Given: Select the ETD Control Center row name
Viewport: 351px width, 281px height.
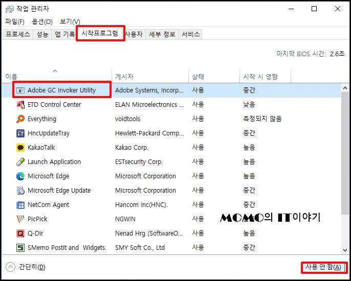Looking at the screenshot, I should pyautogui.click(x=54, y=105).
